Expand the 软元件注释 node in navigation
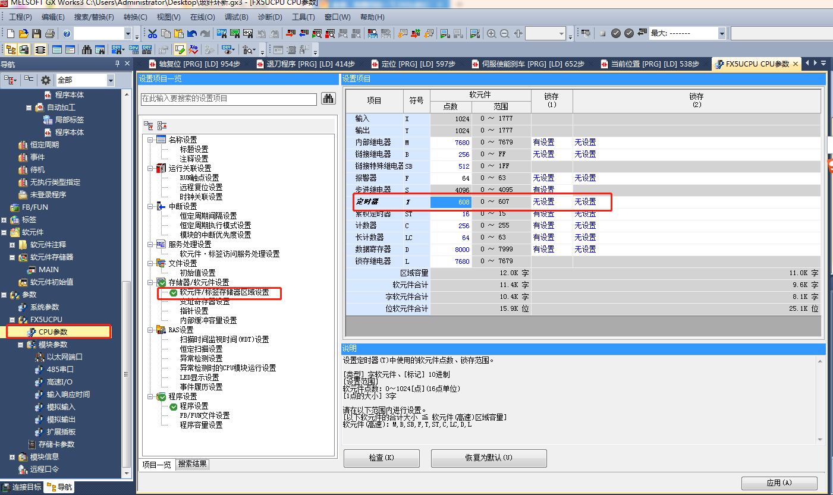Viewport: 833px width, 495px height. pyautogui.click(x=12, y=245)
